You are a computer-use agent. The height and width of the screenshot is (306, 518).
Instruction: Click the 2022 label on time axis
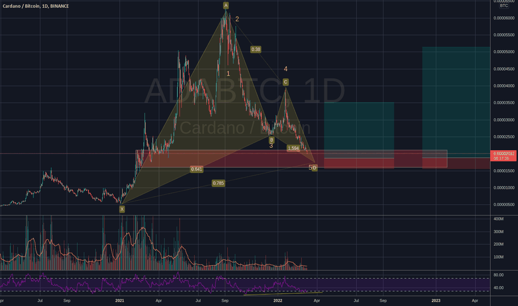click(x=278, y=300)
